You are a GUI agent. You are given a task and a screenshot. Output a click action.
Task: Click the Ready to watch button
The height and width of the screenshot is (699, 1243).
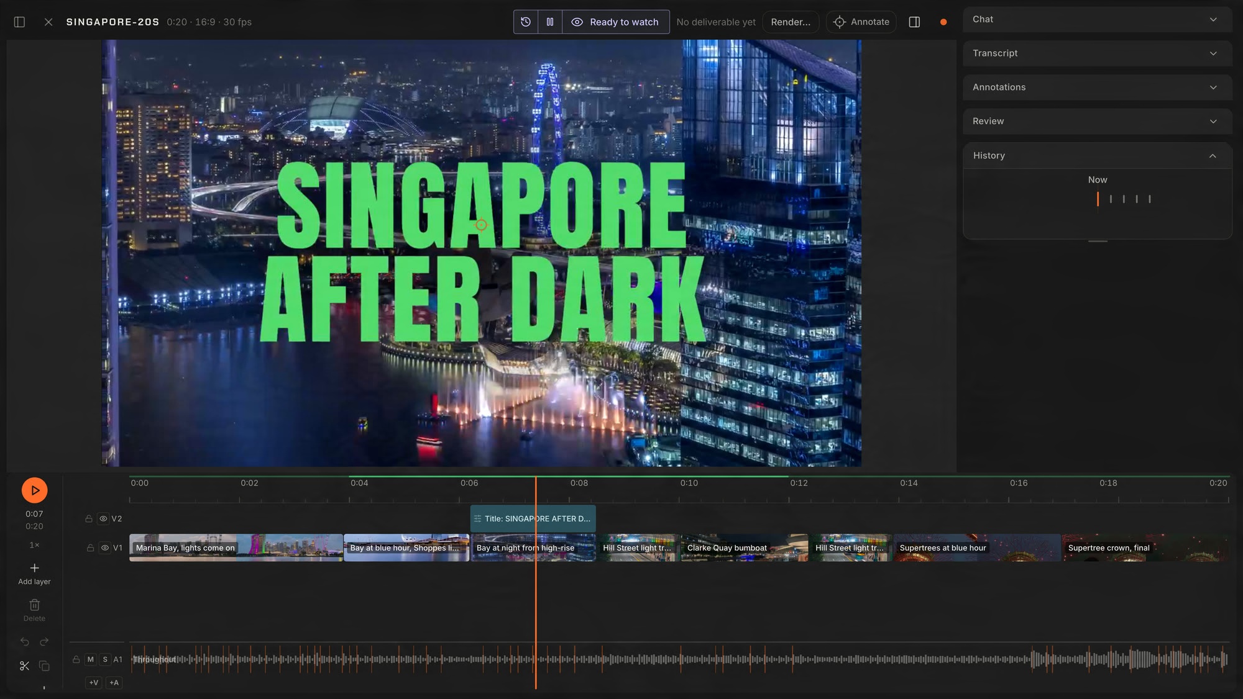616,22
